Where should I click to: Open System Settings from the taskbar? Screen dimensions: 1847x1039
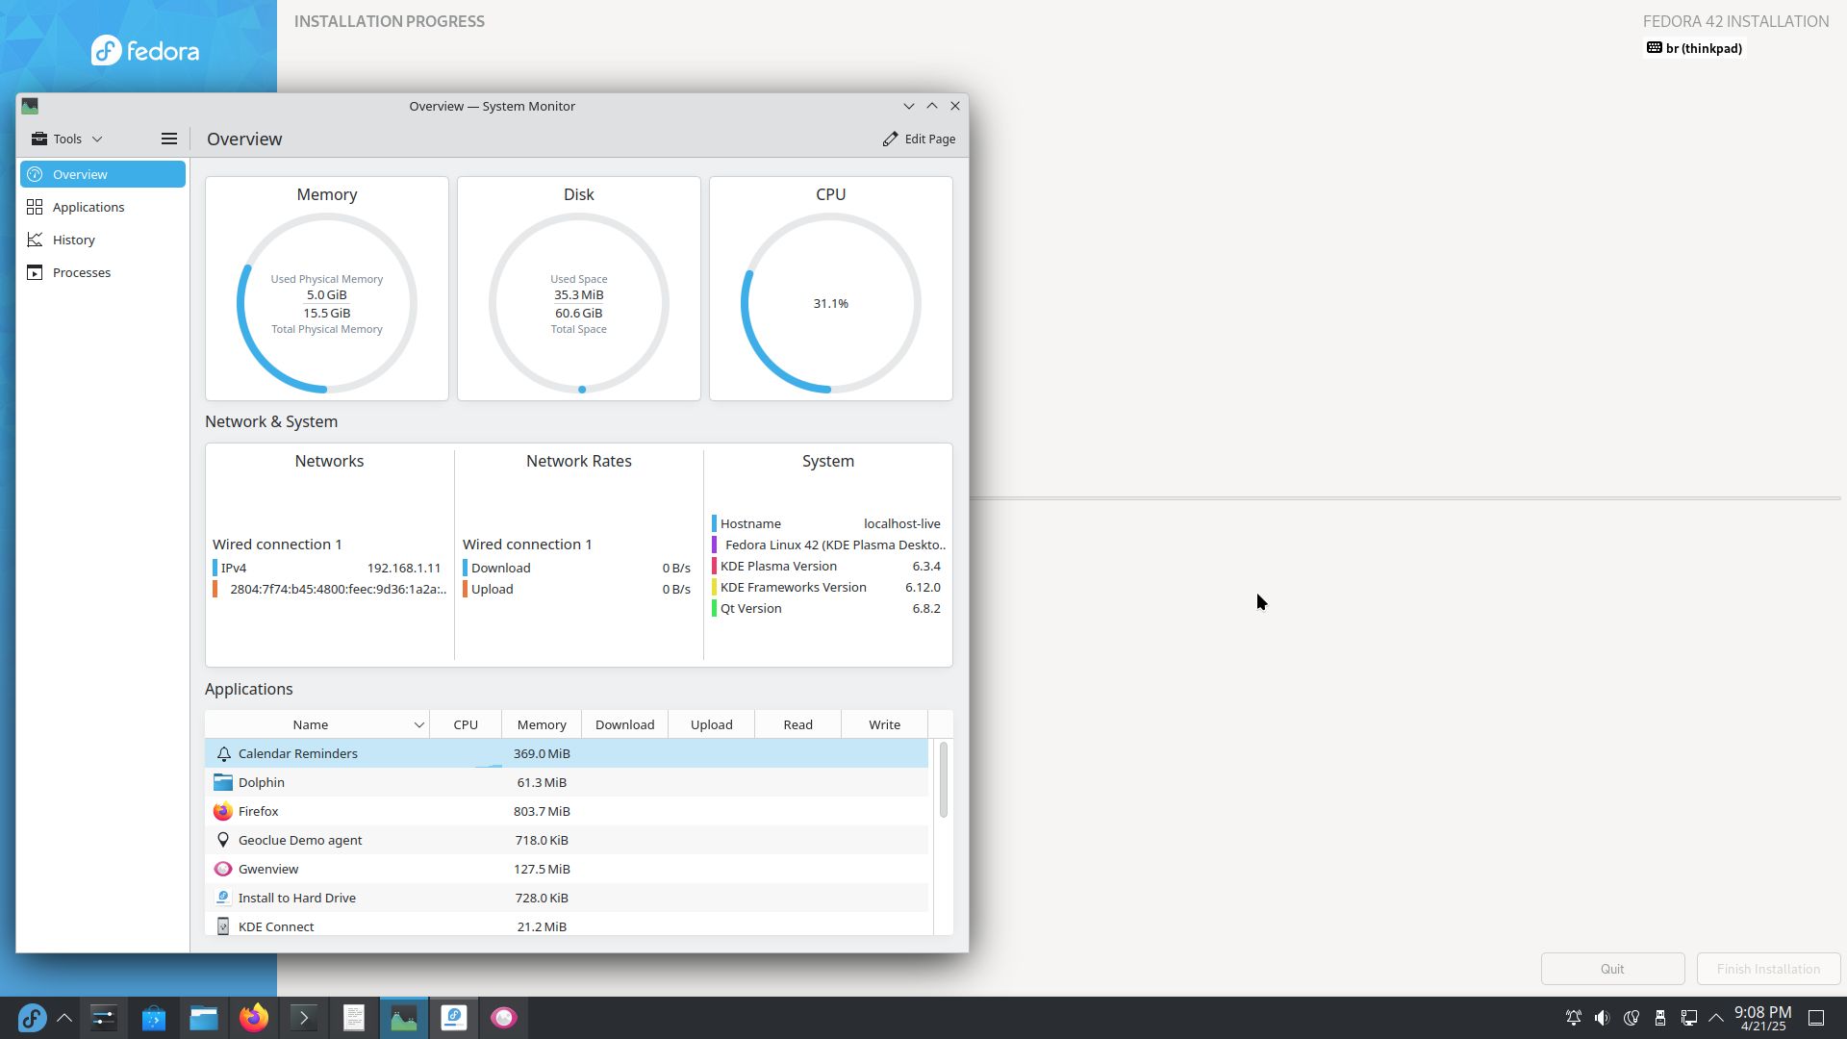click(104, 1018)
